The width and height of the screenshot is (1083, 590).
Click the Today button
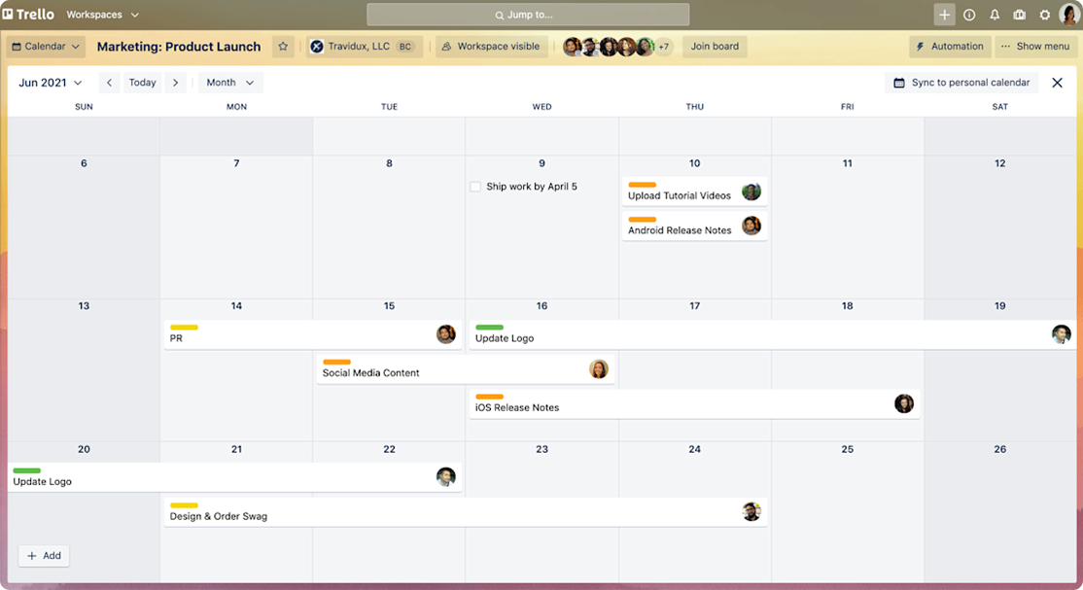(x=142, y=83)
